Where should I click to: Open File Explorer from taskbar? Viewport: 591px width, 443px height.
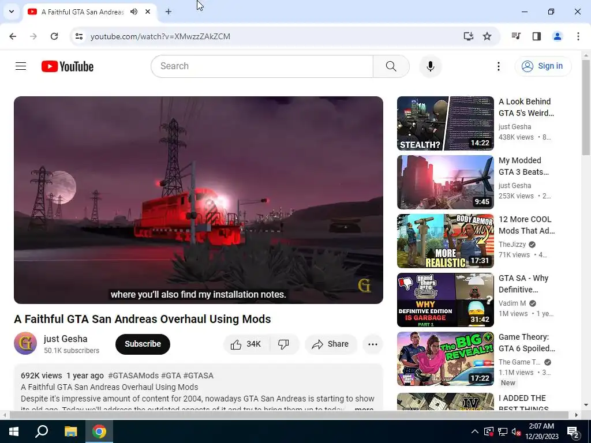coord(70,431)
